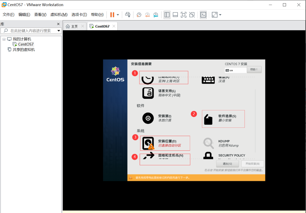Image resolution: width=306 pixels, height=213 pixels.
Task: Click 简体中文 (中国) text
Action: click(169, 95)
